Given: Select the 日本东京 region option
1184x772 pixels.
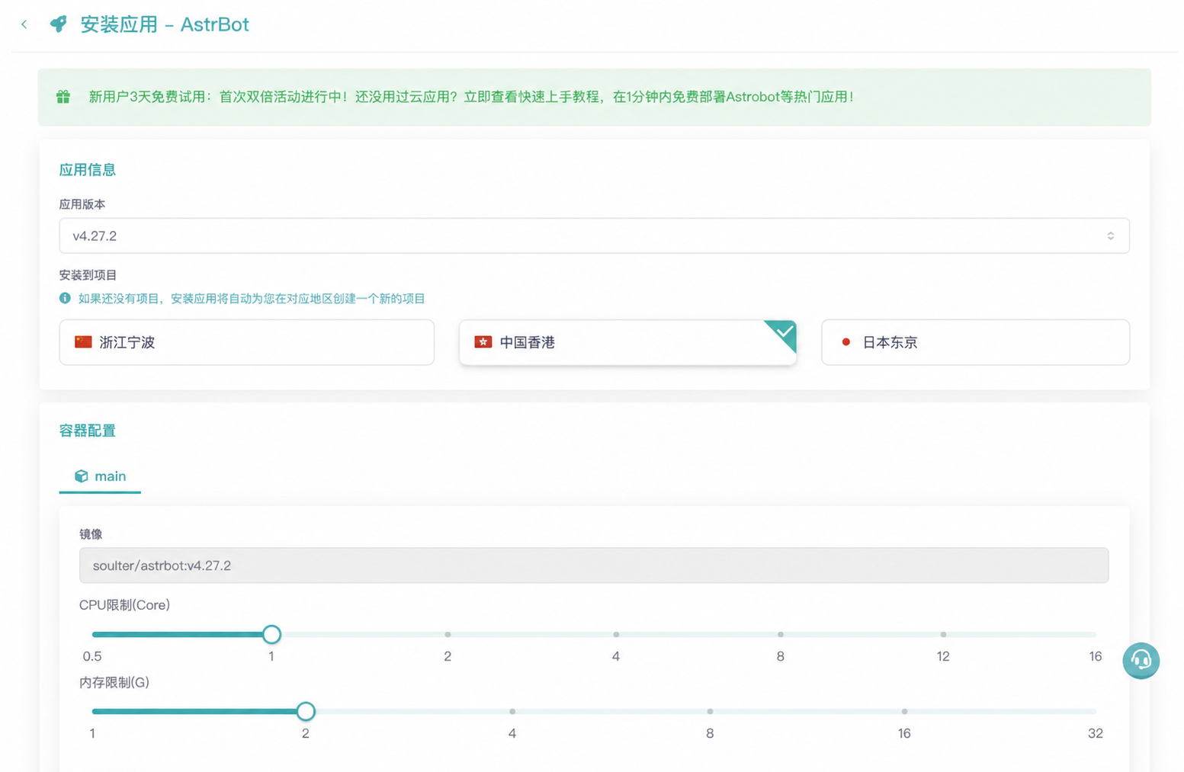Looking at the screenshot, I should pos(975,342).
